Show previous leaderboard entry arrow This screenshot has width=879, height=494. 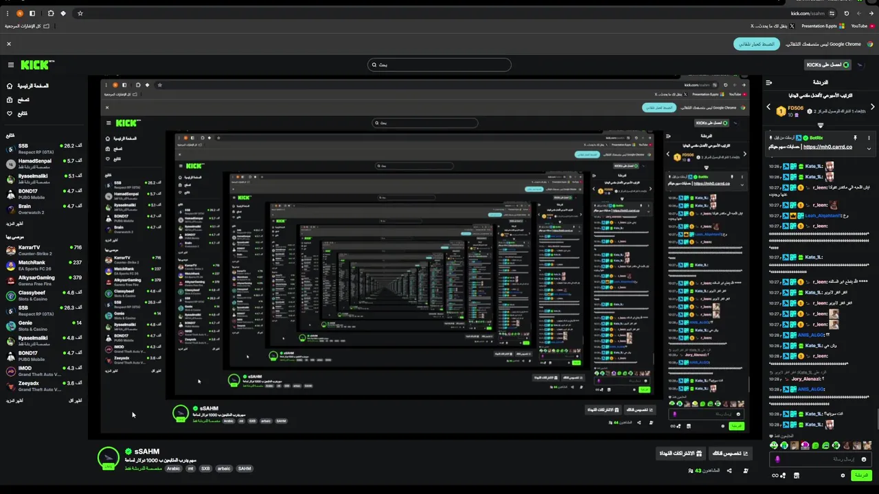(768, 107)
